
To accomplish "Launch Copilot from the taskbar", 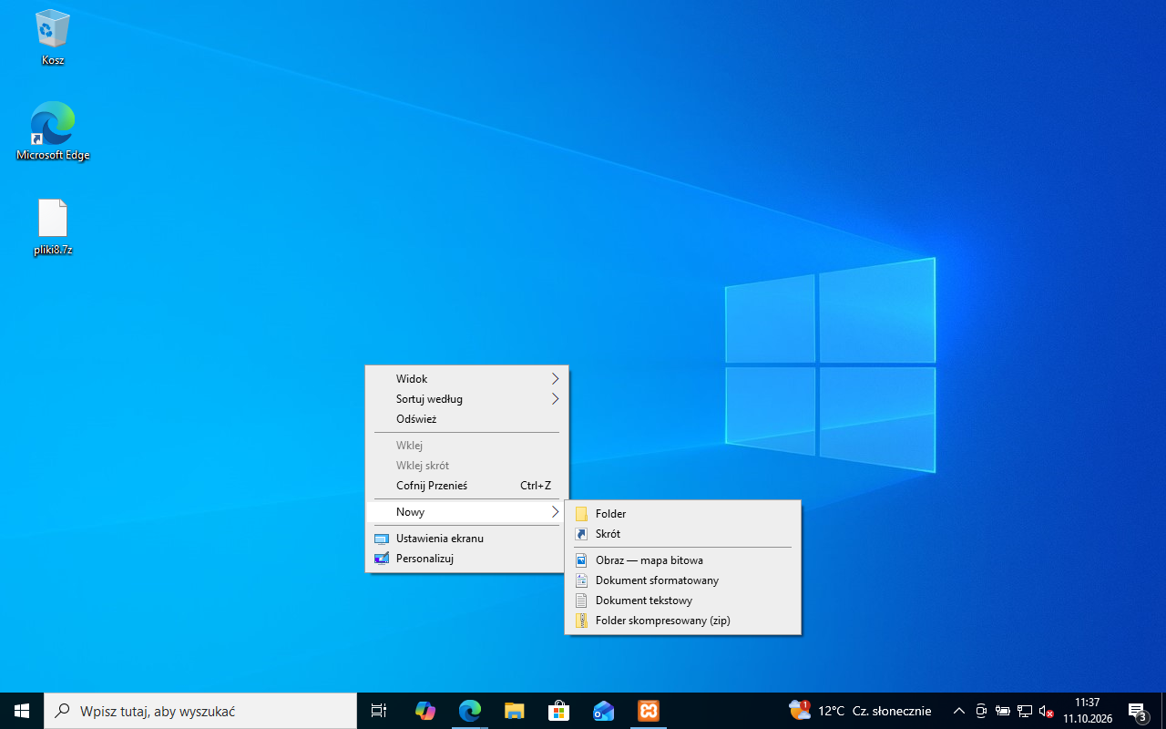I will coord(424,711).
